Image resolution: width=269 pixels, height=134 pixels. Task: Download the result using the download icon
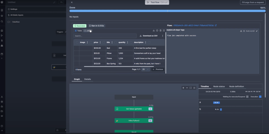(x=154, y=31)
